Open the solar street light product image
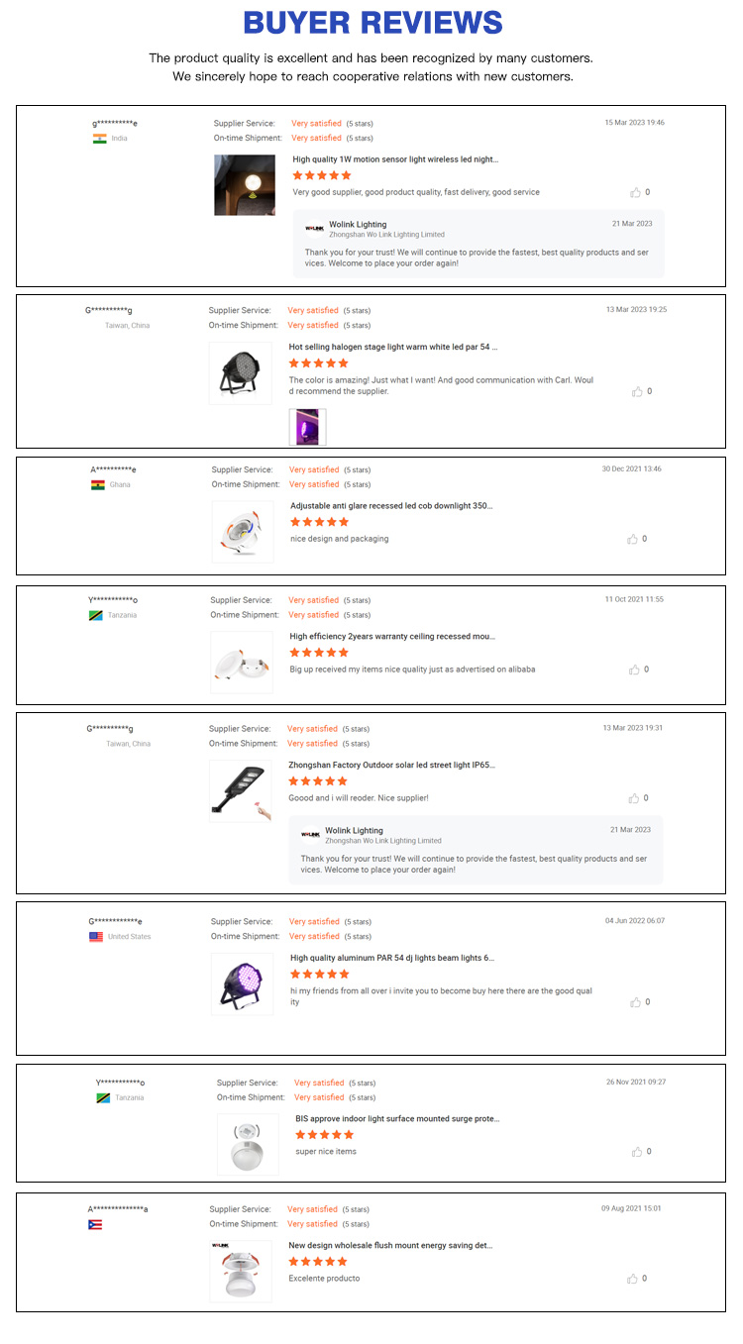The image size is (743, 1344). [x=240, y=790]
